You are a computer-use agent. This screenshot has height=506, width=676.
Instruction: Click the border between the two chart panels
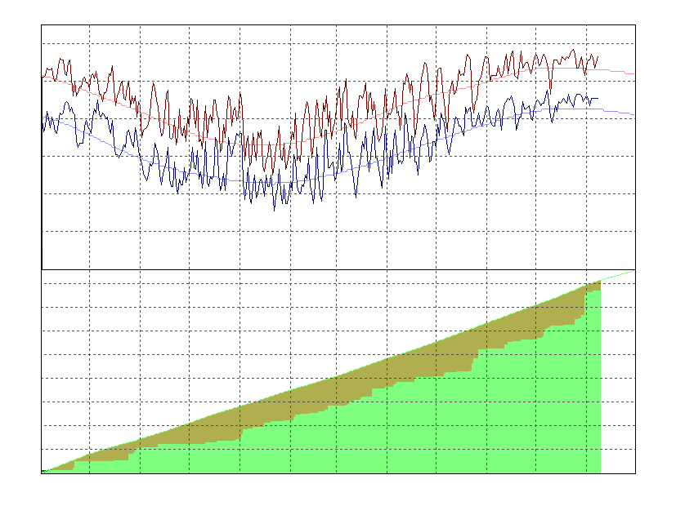[327, 269]
